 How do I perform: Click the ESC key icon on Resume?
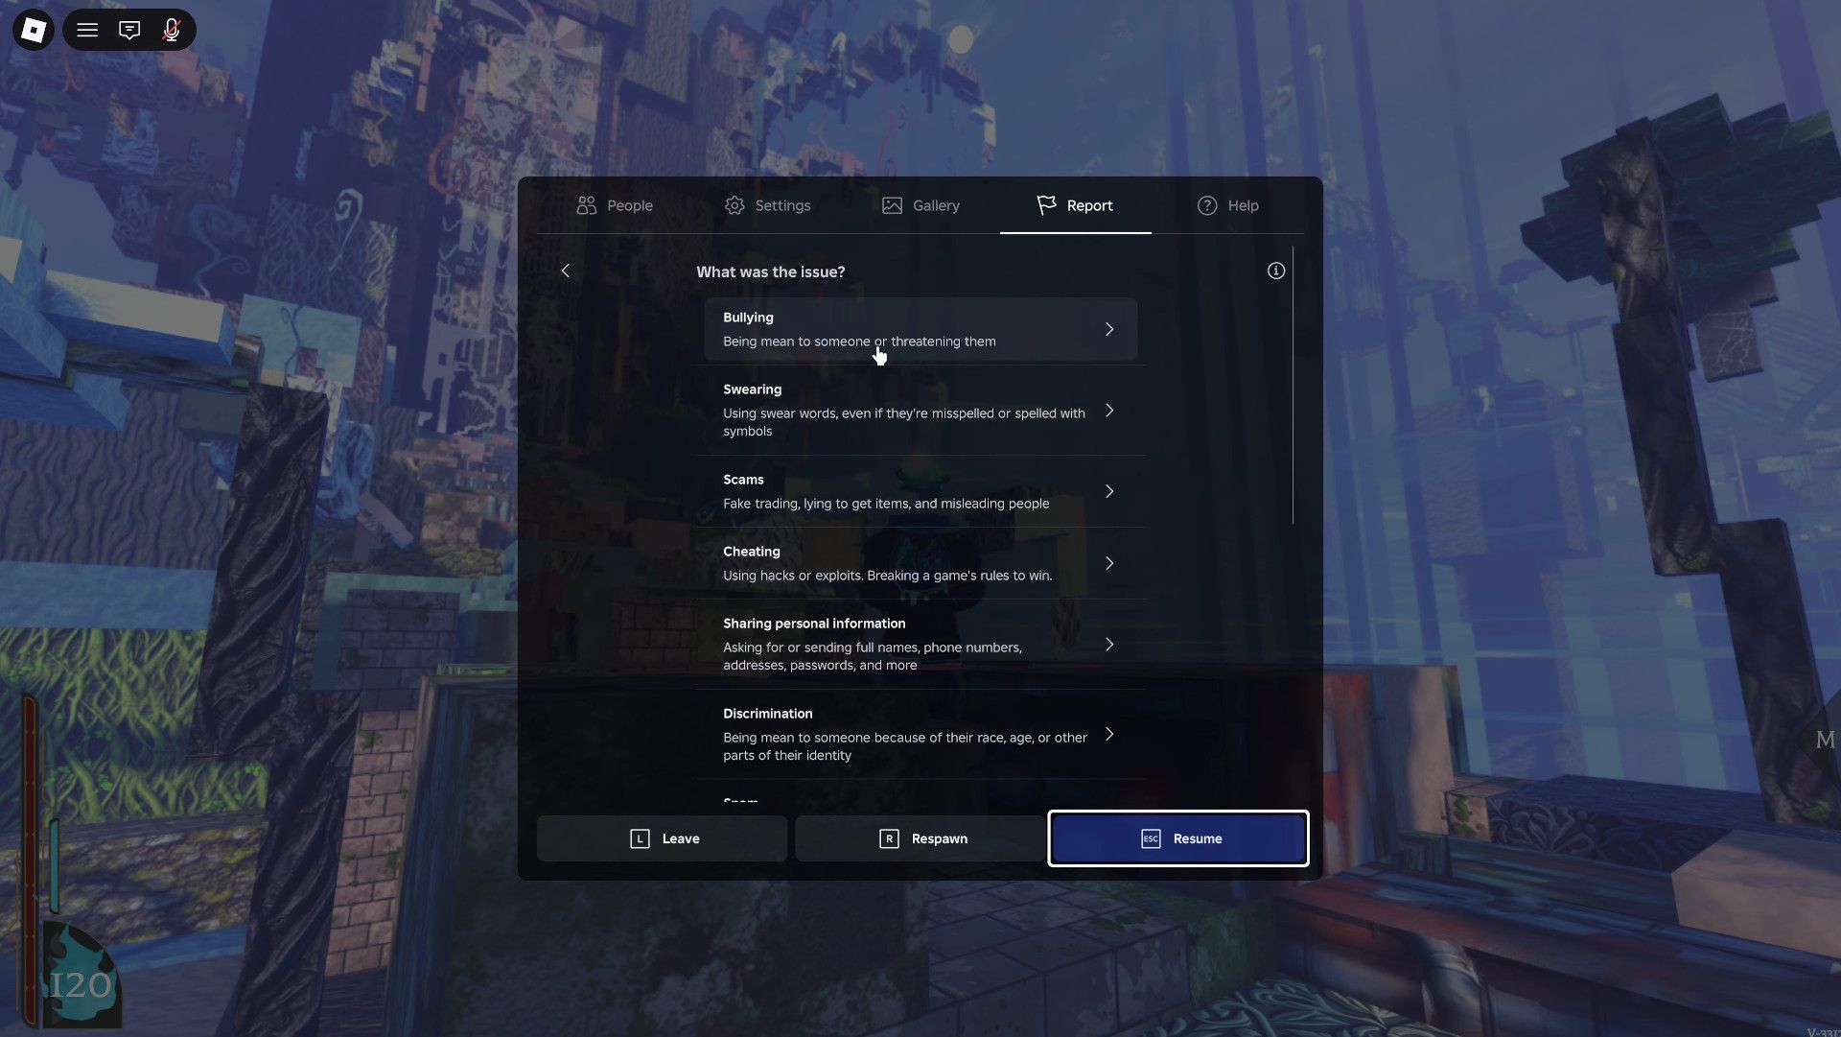tap(1151, 838)
